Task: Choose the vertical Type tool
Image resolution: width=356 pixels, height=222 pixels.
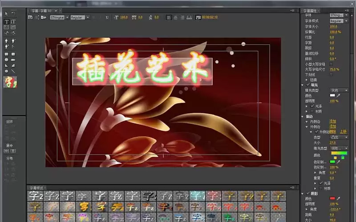Action: (13, 21)
